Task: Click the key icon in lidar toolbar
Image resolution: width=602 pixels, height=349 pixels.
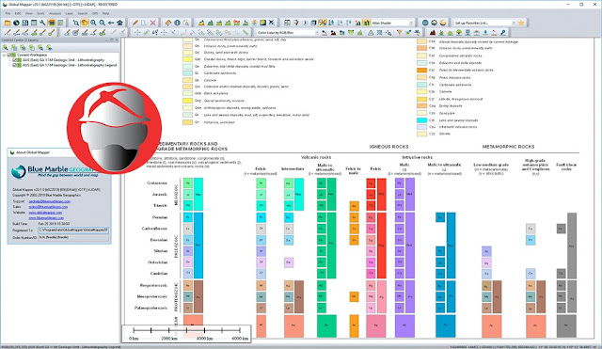Action: point(502,33)
